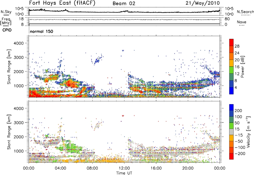Click the '1000' tick of the velocity panel
The image size is (254, 175).
(x=18, y=151)
